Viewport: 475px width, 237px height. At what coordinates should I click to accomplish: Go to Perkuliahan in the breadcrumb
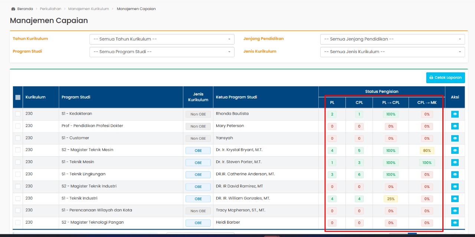(x=50, y=9)
